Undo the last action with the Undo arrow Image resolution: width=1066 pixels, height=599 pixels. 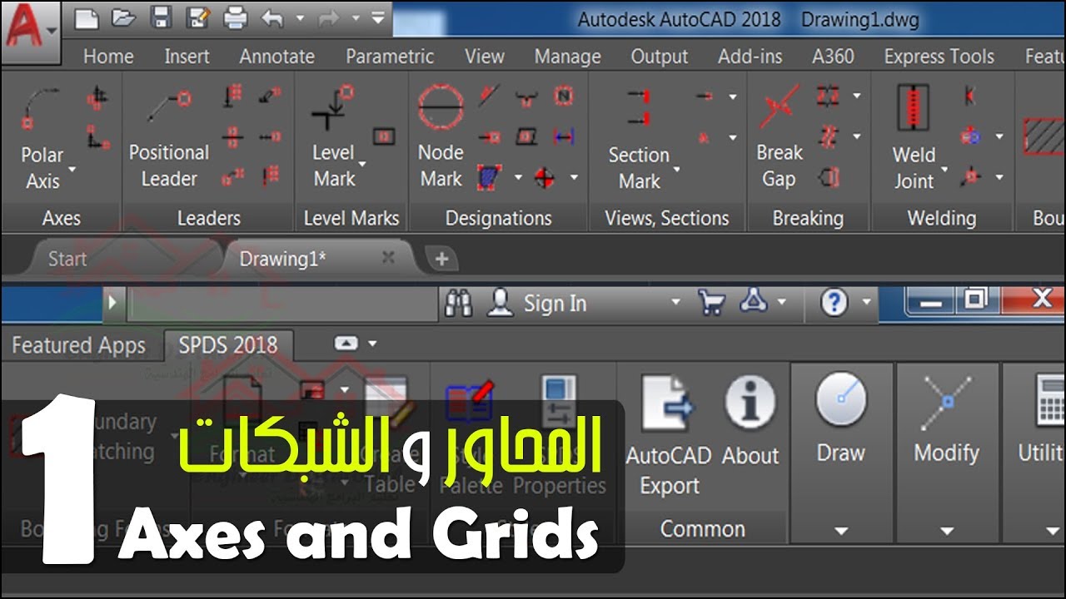pos(272,17)
